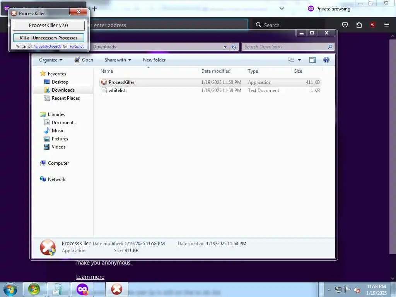Screen dimensions: 396x297
Task: Refresh the Downloads folder view
Action: click(234, 47)
